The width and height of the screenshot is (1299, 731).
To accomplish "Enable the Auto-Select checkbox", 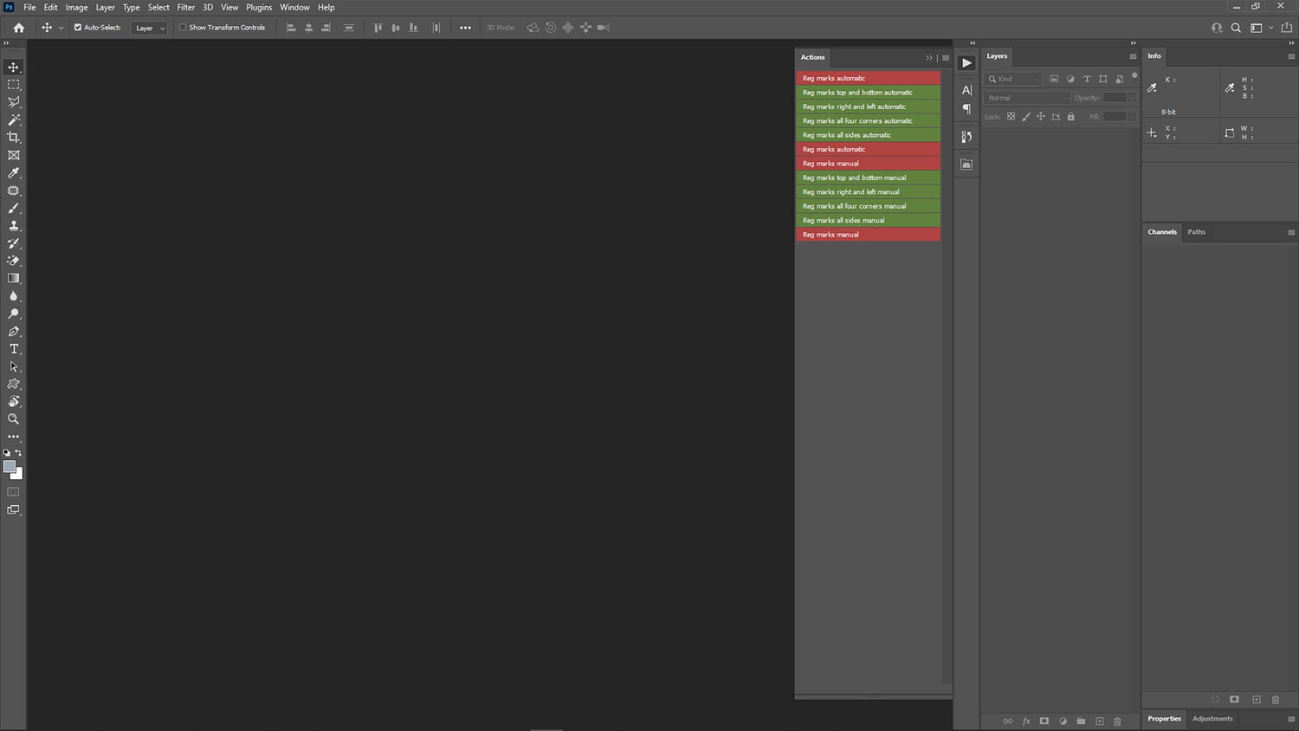I will 77,27.
